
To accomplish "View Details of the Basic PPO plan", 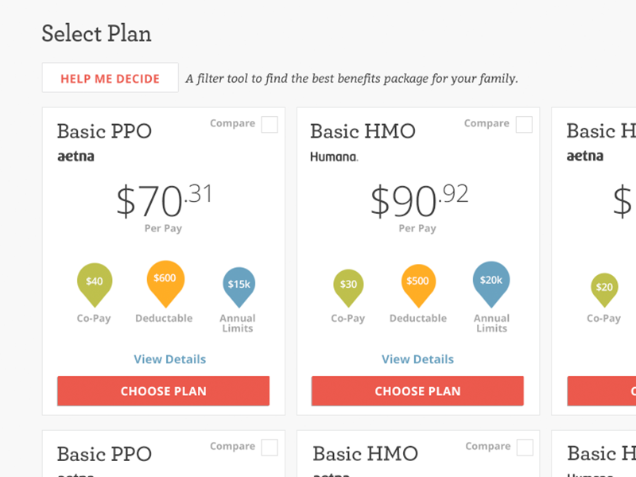I will click(x=170, y=359).
